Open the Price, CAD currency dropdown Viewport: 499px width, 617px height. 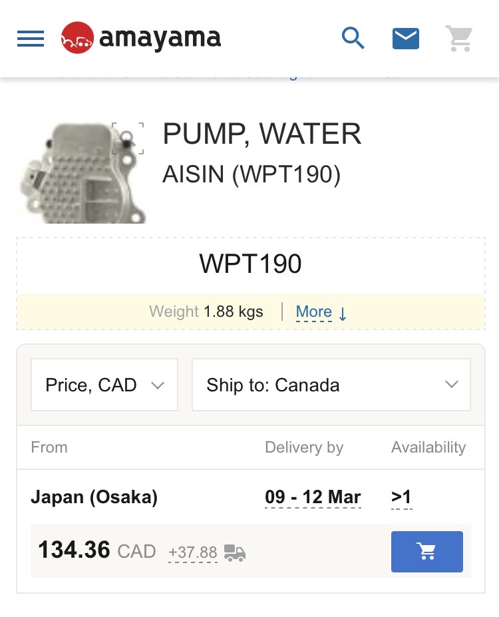104,385
